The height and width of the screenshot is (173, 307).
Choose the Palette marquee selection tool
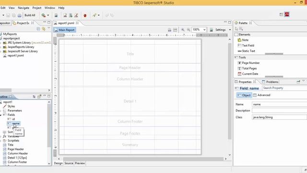241,29
